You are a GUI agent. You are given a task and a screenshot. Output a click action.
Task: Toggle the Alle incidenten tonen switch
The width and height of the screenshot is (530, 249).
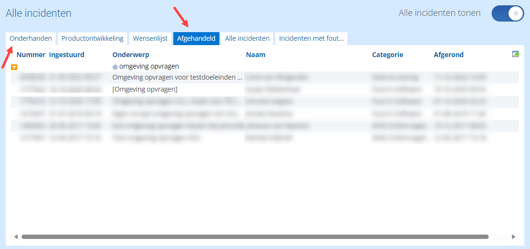pos(508,13)
